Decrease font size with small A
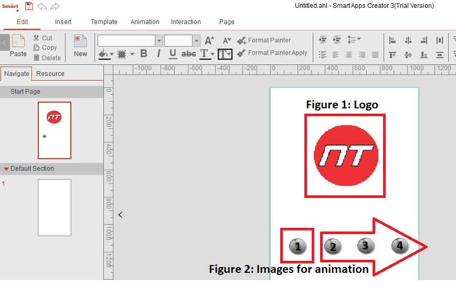 coord(227,41)
